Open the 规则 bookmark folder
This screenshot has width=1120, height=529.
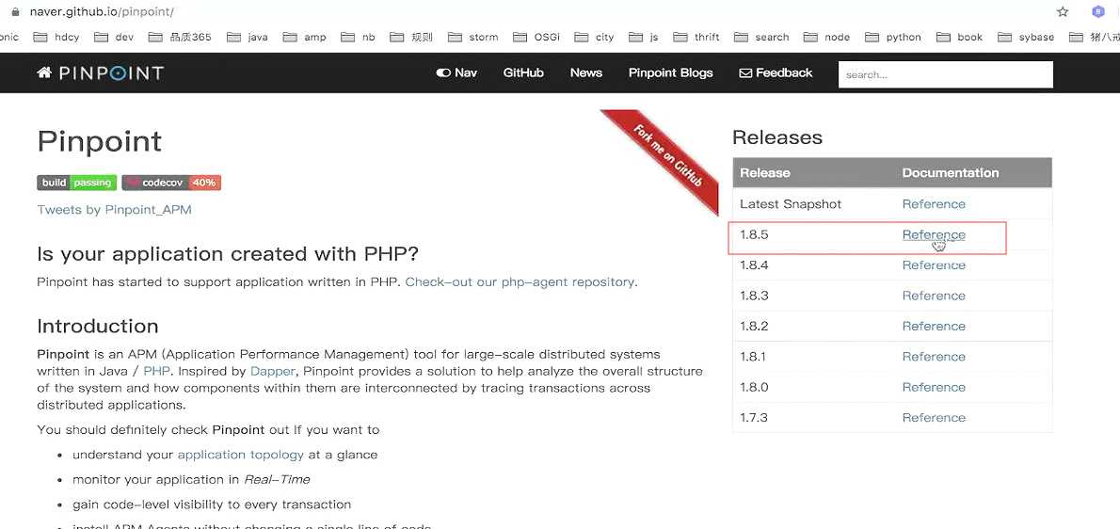tap(411, 37)
